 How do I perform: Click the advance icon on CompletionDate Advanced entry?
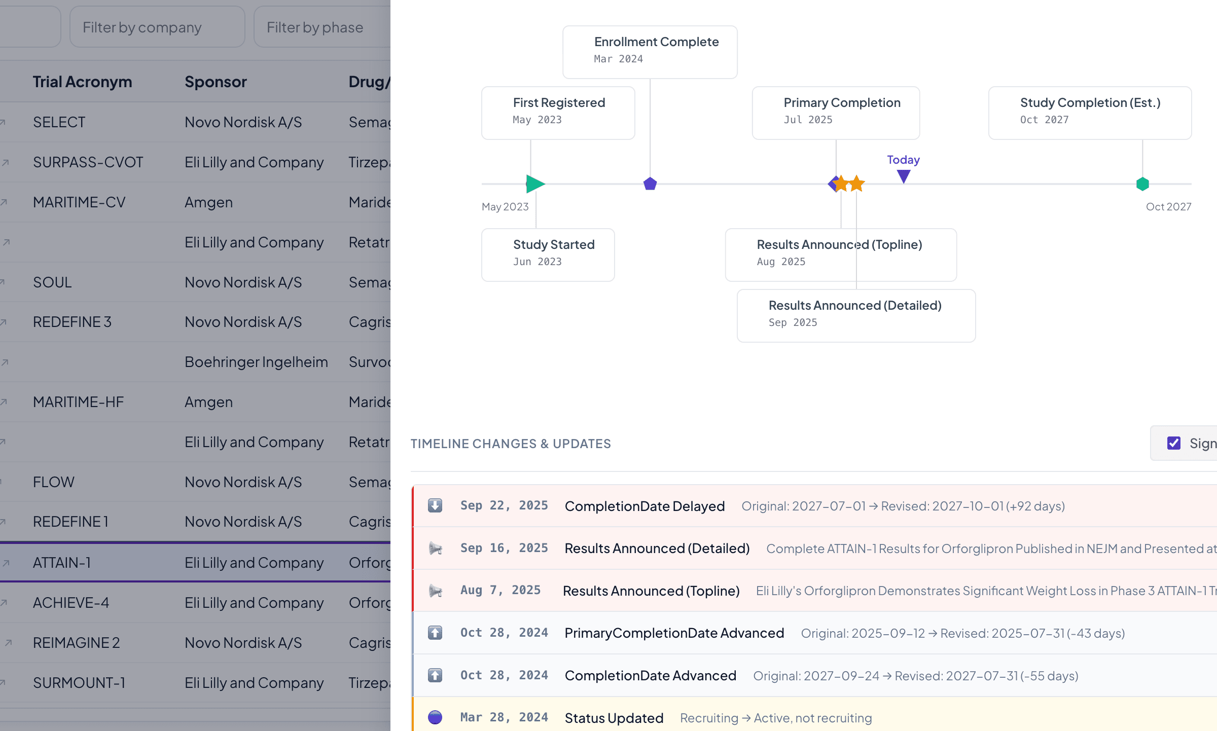(435, 675)
